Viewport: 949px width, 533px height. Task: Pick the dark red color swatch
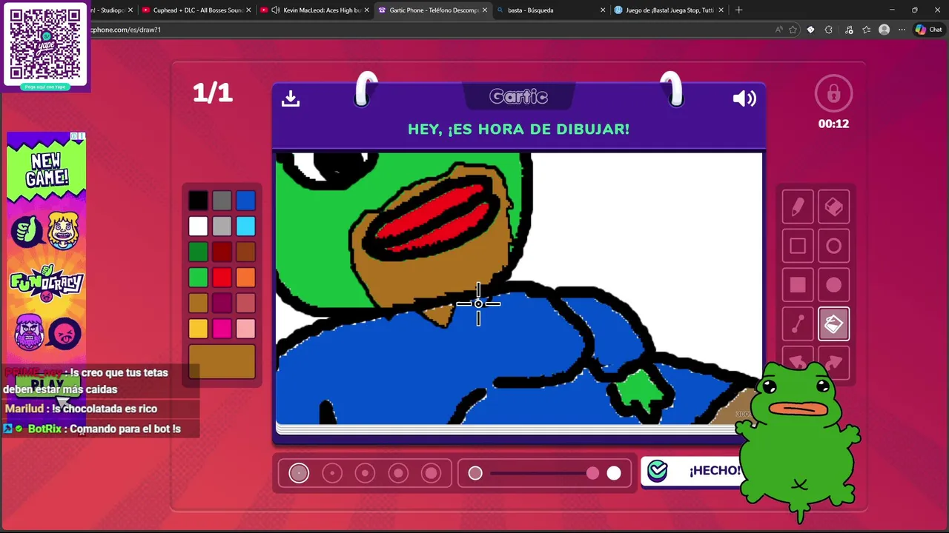pyautogui.click(x=222, y=252)
